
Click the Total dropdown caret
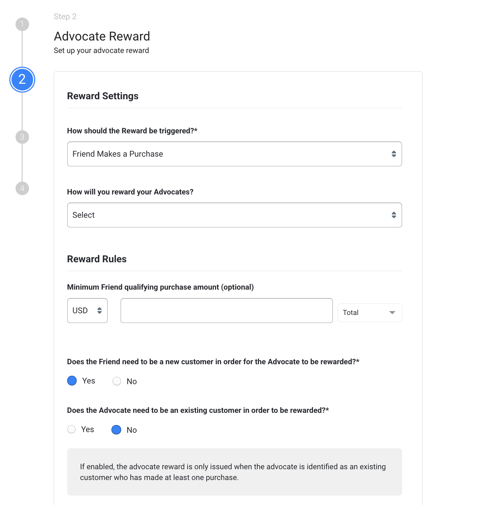tap(392, 313)
